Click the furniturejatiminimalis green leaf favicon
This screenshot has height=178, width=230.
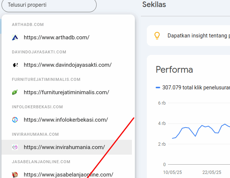coord(15,92)
